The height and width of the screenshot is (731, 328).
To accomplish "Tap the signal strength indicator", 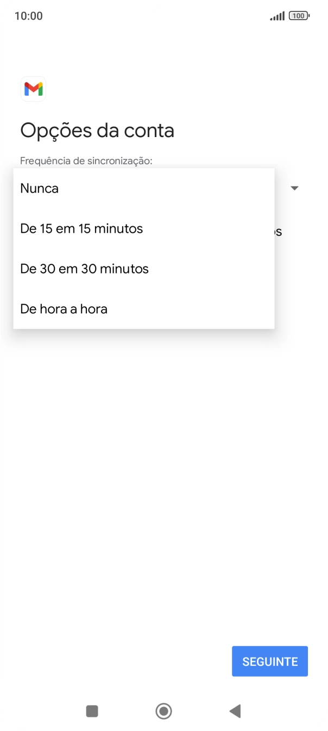I will coord(278,15).
